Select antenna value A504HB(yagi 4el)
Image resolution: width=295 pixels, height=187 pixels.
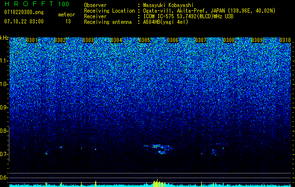point(166,22)
